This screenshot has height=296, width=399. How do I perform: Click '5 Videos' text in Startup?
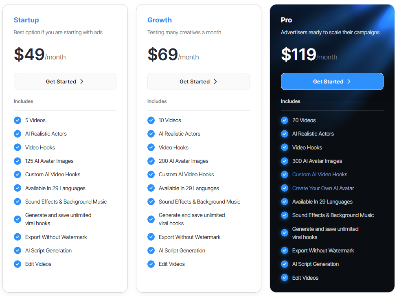pos(35,120)
